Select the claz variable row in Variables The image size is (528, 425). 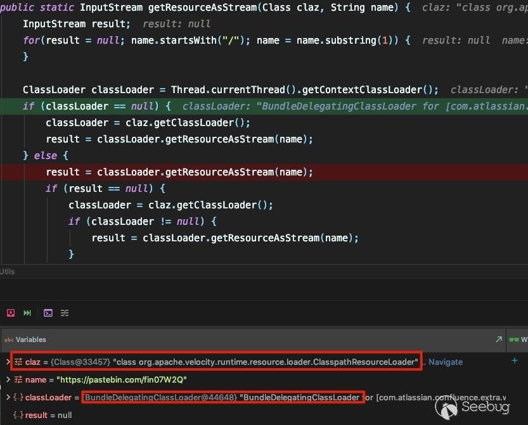coord(252,362)
